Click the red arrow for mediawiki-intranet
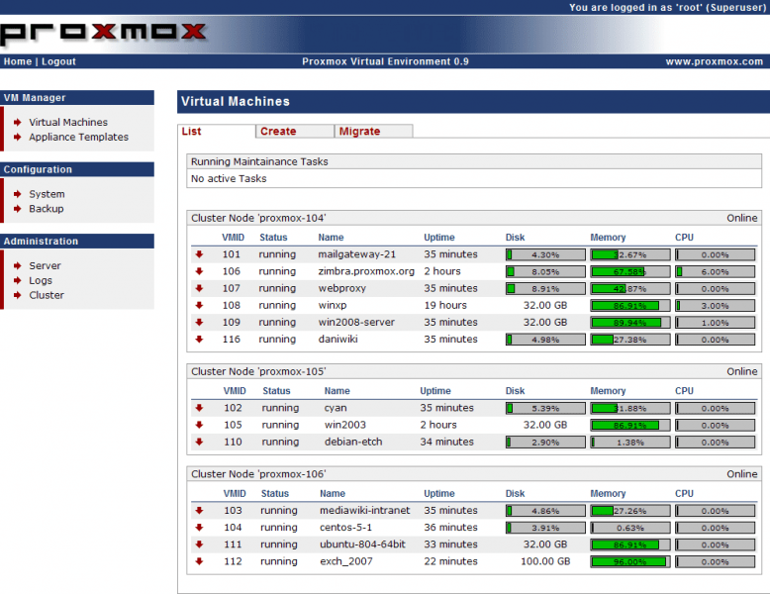This screenshot has width=770, height=594. [199, 511]
